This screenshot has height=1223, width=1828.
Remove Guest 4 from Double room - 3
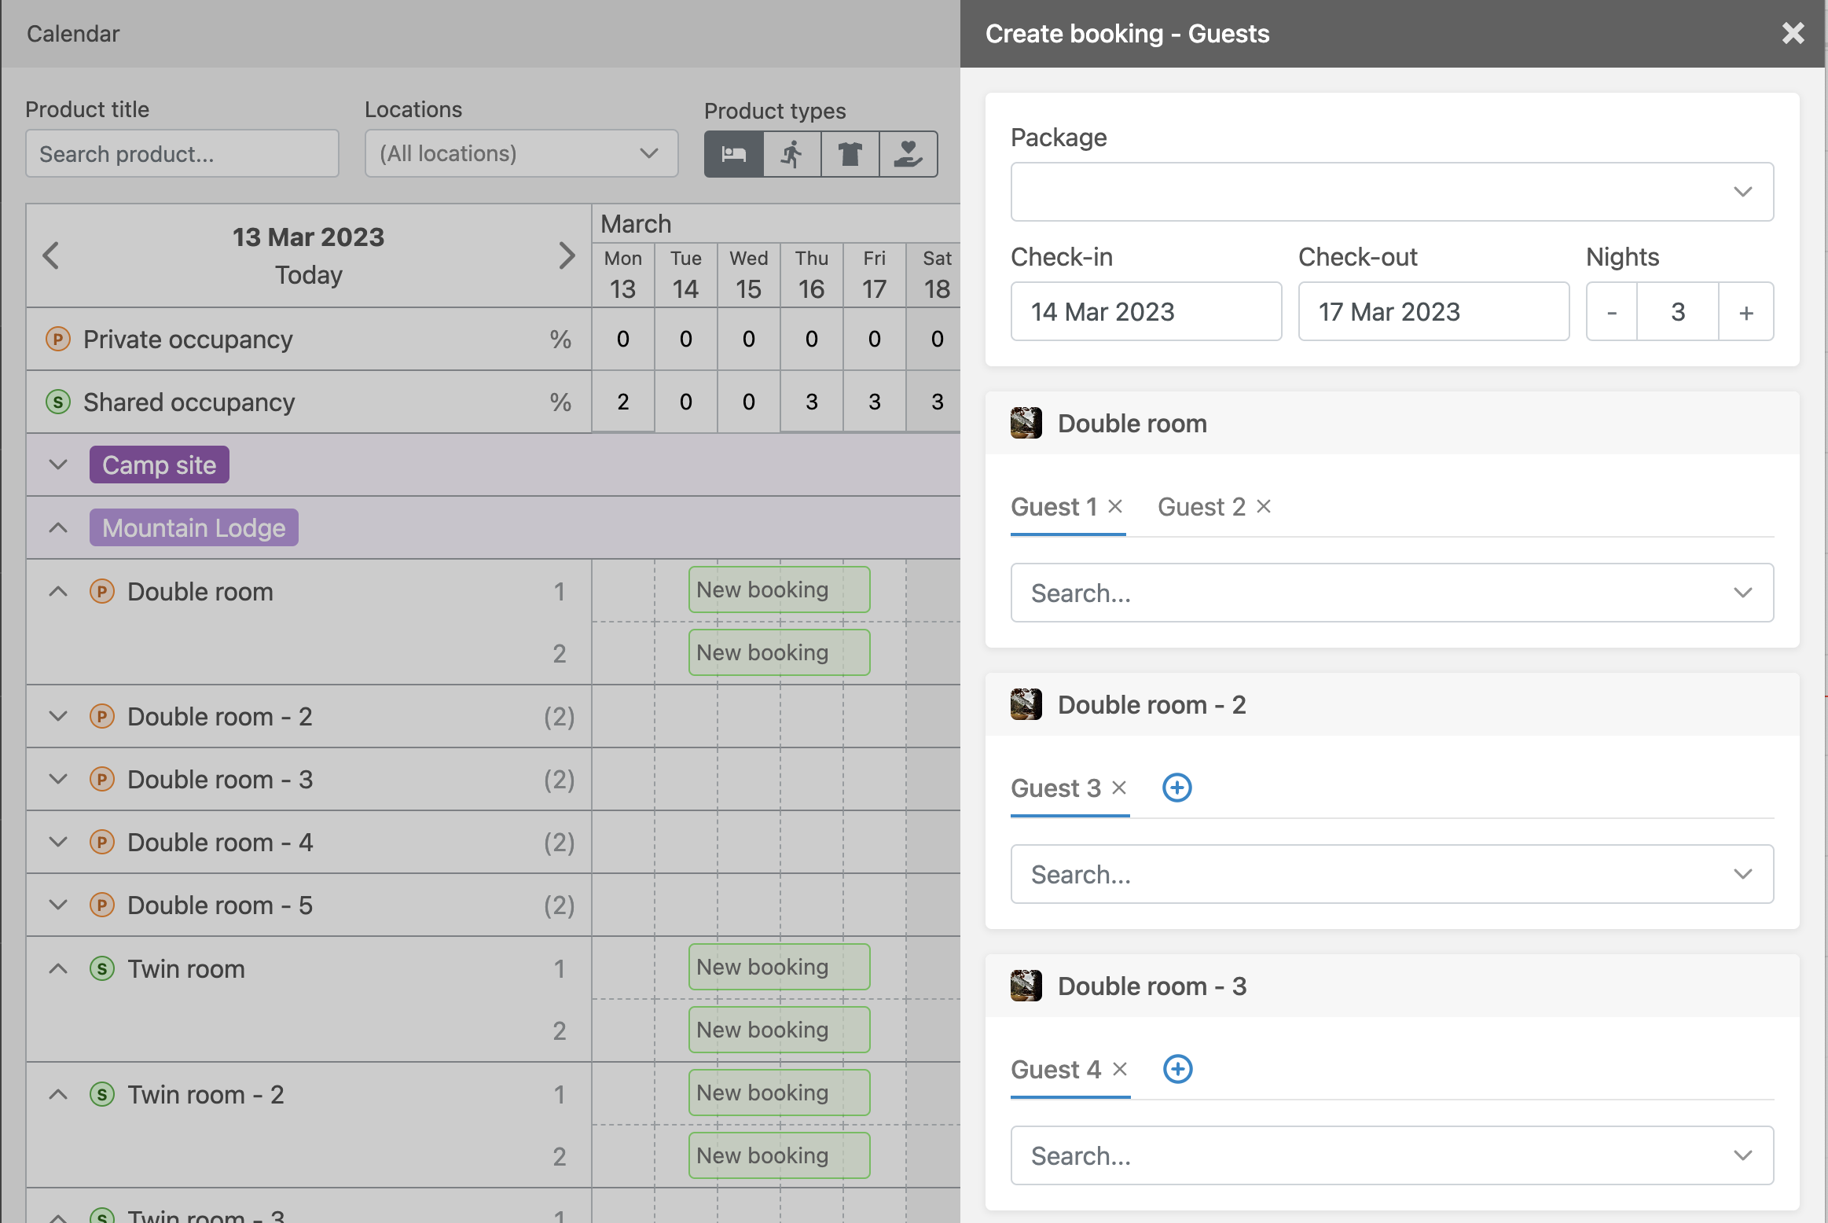tap(1121, 1069)
